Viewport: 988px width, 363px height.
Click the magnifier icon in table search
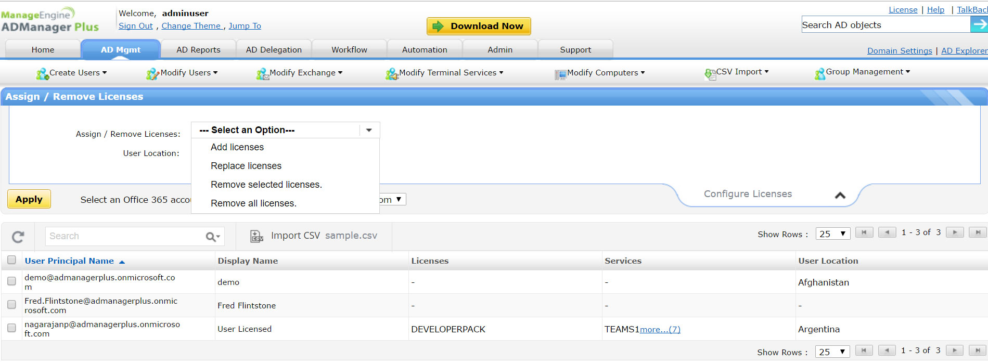click(211, 237)
